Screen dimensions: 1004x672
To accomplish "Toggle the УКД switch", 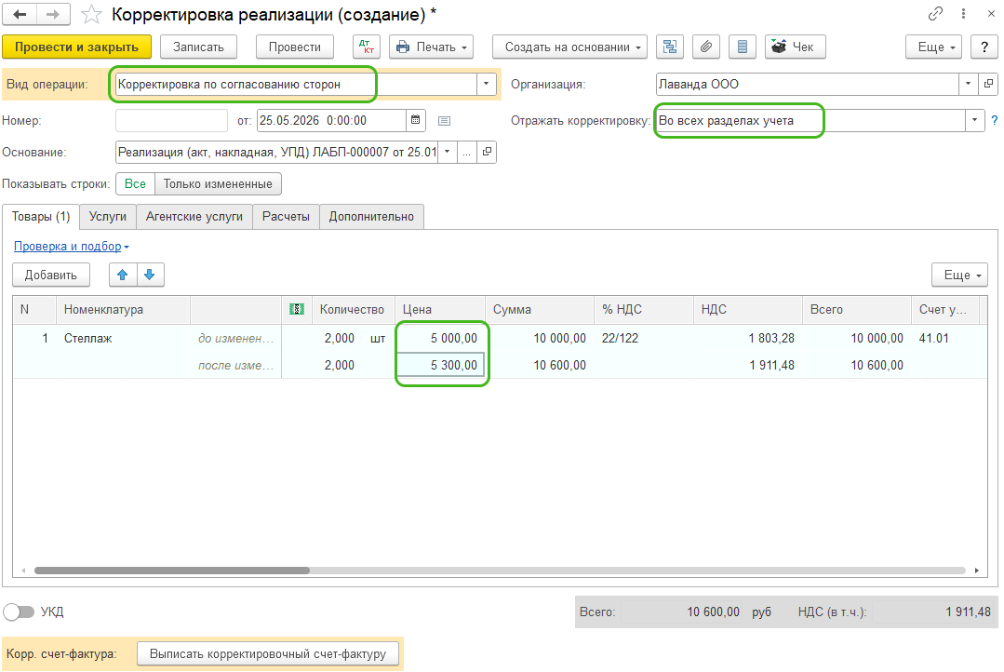I will [x=19, y=612].
